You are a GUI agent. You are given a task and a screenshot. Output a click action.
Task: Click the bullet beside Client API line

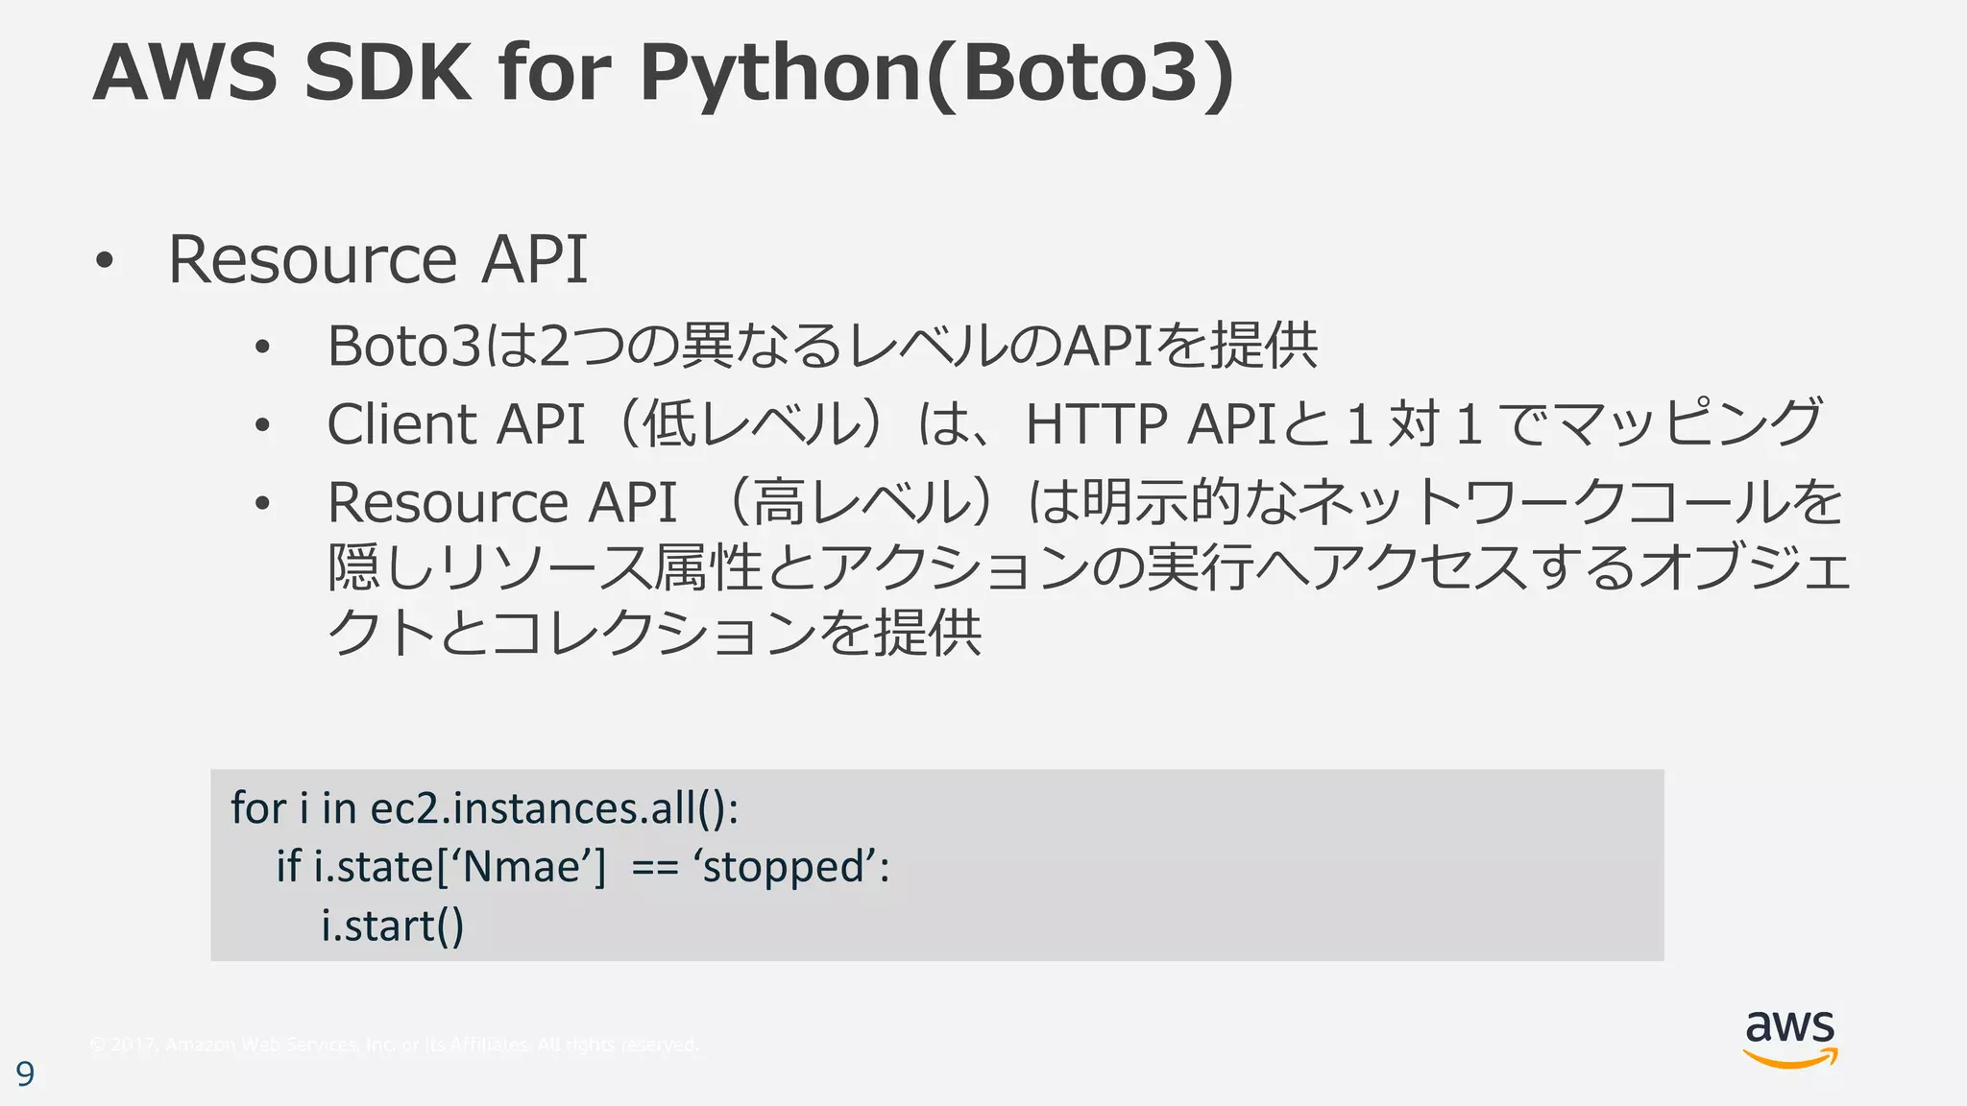(x=261, y=426)
